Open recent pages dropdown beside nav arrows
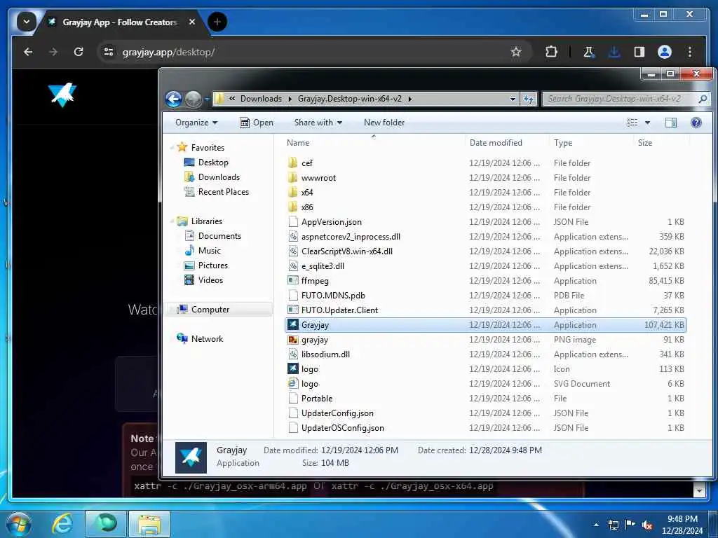Image resolution: width=718 pixels, height=538 pixels. (x=207, y=99)
